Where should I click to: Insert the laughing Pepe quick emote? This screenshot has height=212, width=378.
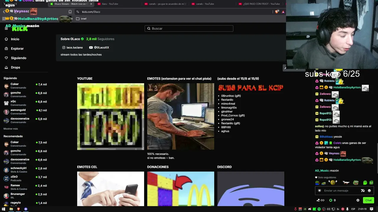(356, 183)
